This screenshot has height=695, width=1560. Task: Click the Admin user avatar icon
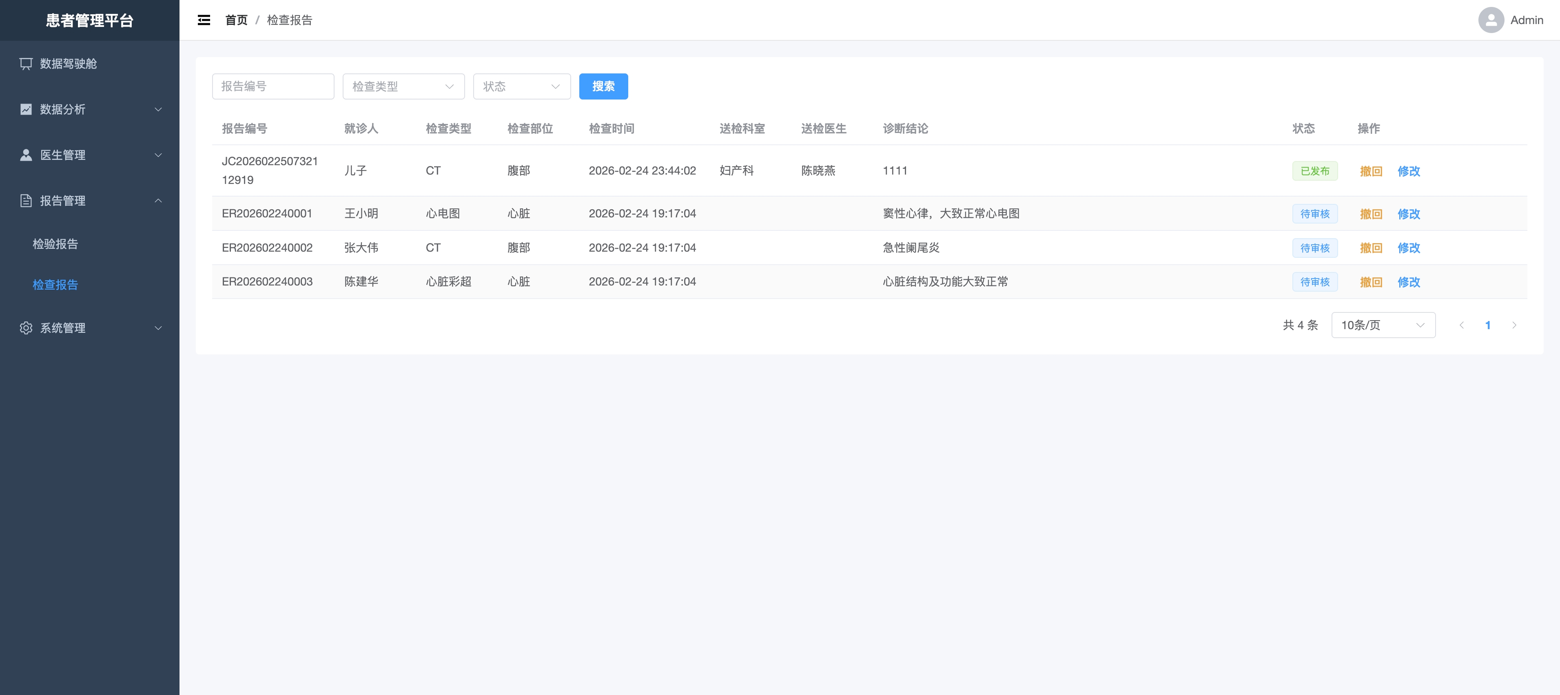[x=1491, y=20]
